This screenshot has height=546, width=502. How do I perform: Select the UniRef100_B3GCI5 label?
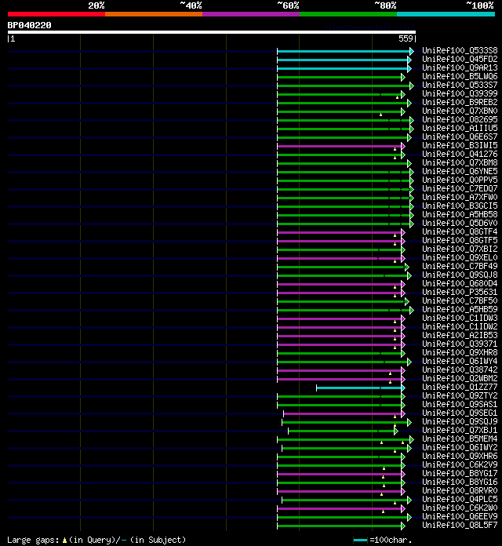460,206
